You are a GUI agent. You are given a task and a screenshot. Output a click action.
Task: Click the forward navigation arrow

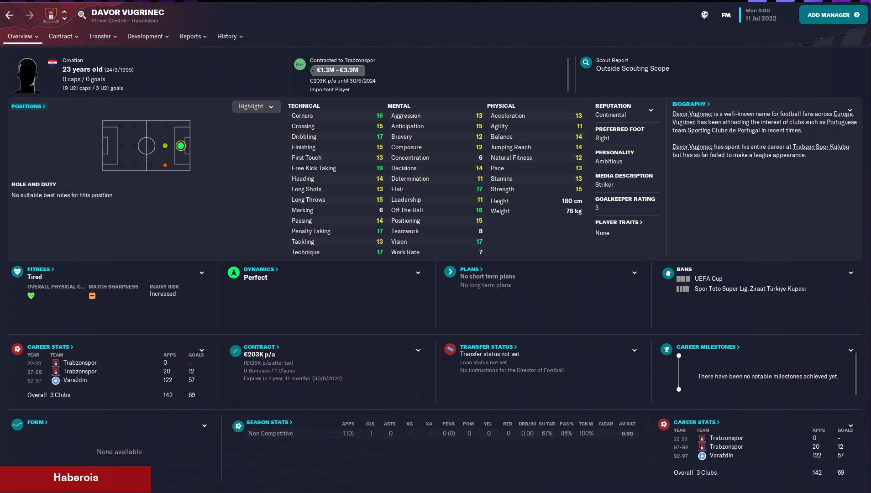30,15
